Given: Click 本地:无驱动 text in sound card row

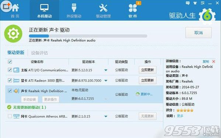Looking at the screenshot, I should 80,90.
